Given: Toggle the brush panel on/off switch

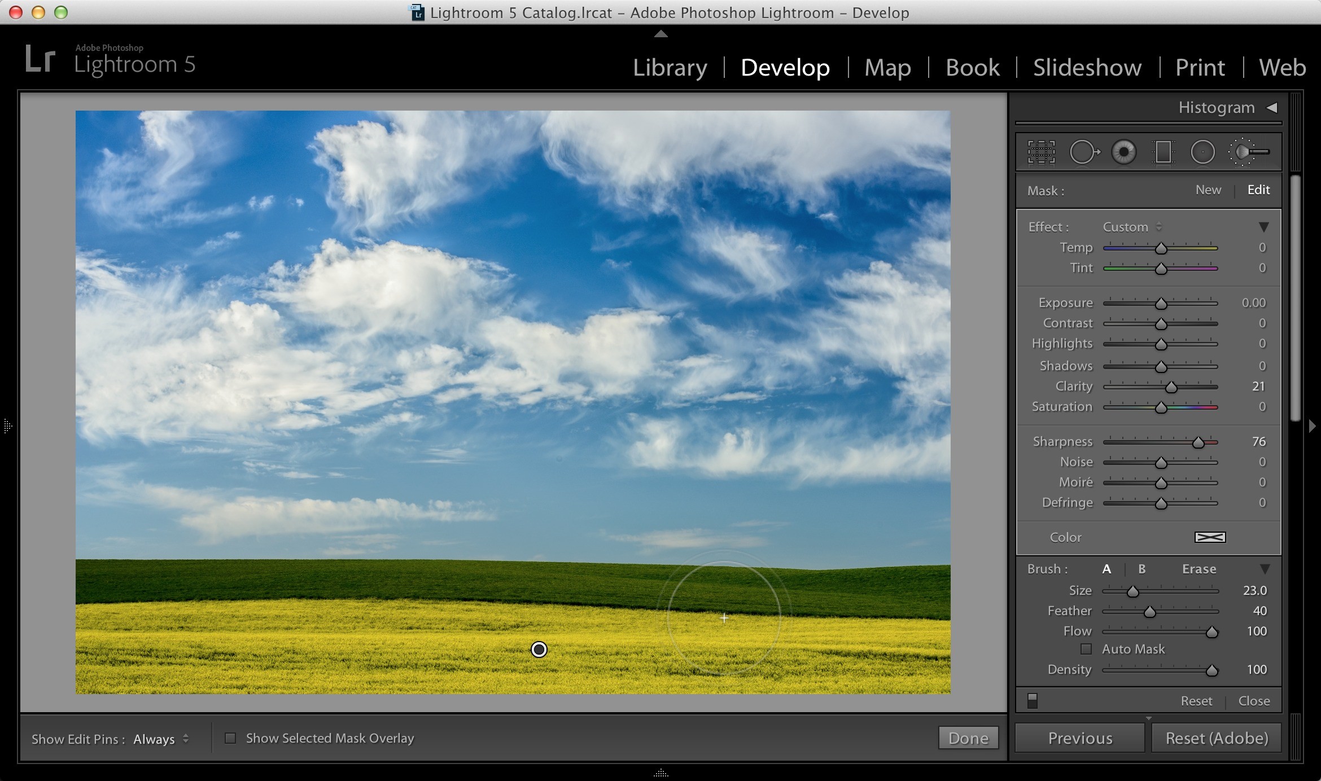Looking at the screenshot, I should 1033,700.
